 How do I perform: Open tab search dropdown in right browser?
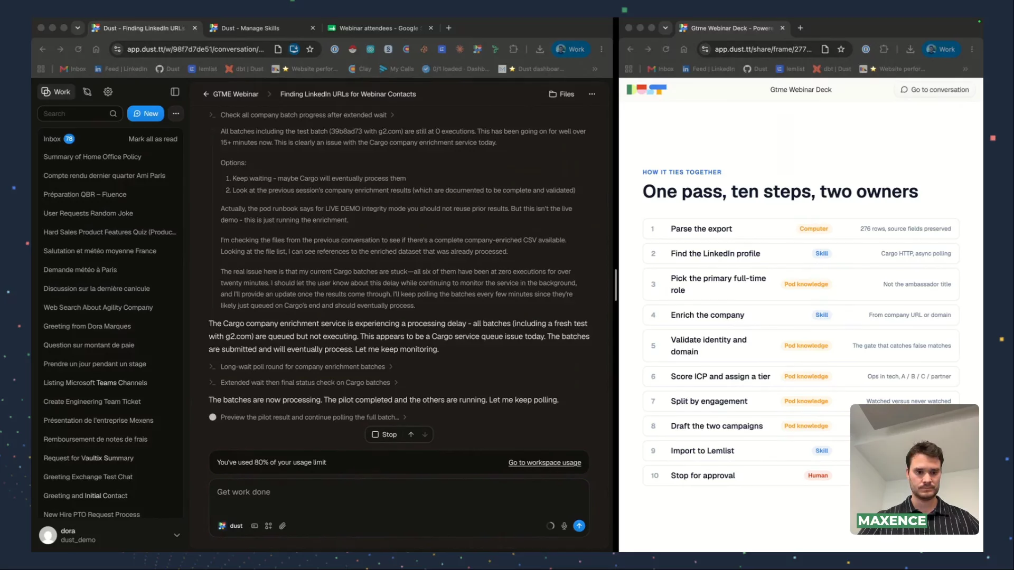tap(665, 28)
